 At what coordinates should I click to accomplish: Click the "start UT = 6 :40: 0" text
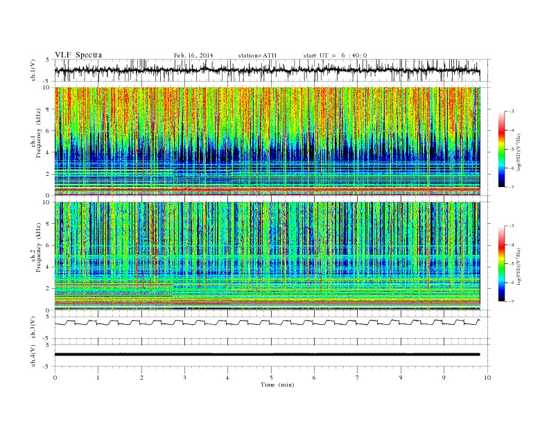click(x=335, y=55)
